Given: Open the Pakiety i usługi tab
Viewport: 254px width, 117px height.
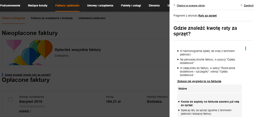Looking at the screenshot, I should pos(131,5).
